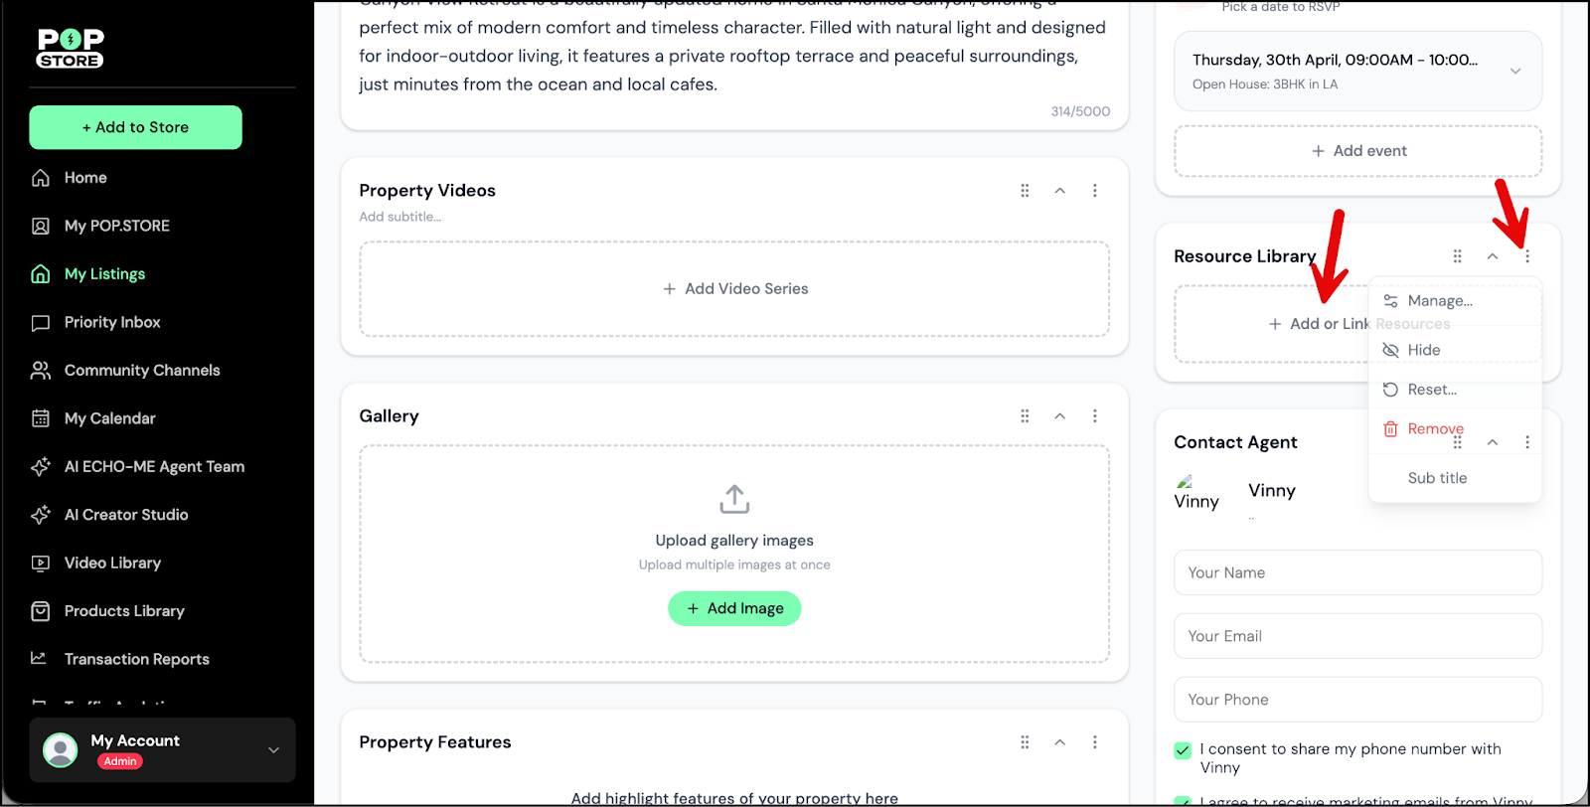Open Priority Inbox from sidebar
The width and height of the screenshot is (1590, 807).
click(111, 322)
